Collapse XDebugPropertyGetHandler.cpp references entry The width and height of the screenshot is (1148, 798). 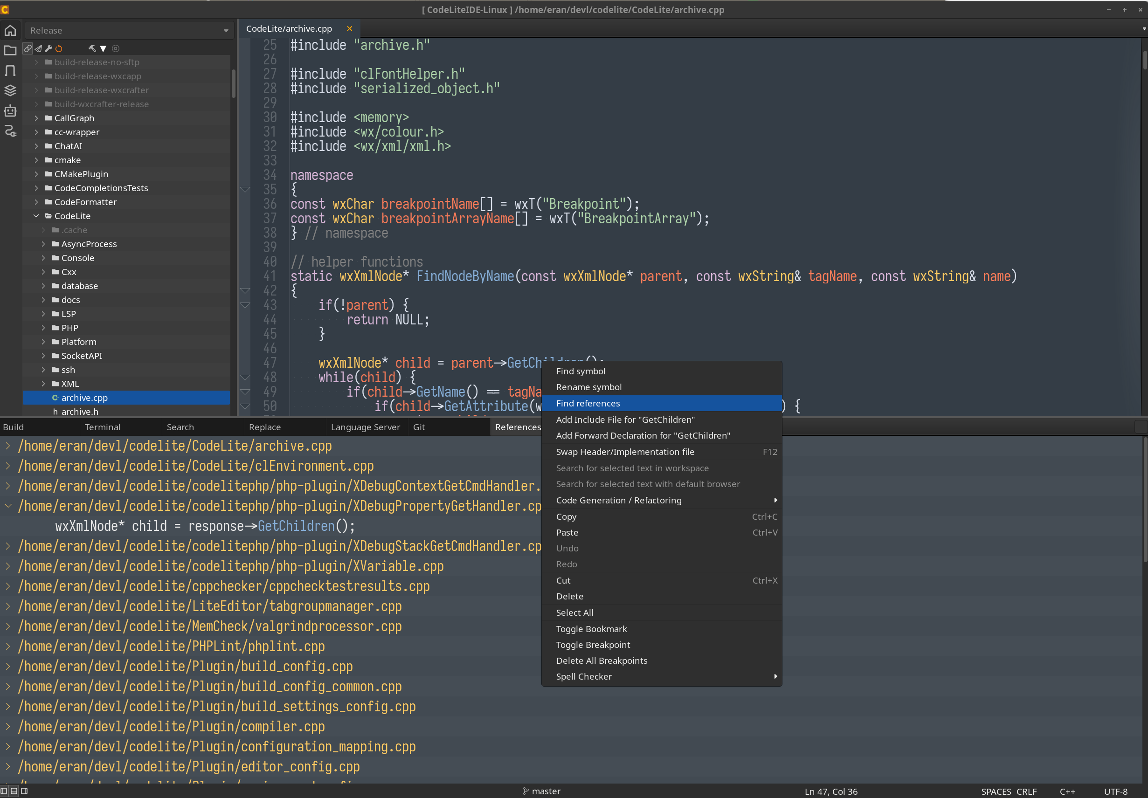click(8, 506)
